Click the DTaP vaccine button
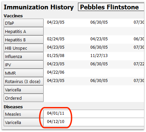Image resolution: width=146 pixels, height=132 pixels. (24, 23)
